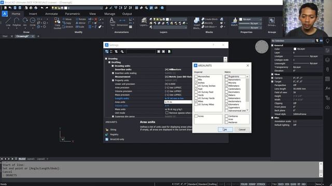Image resolution: width=332 pixels, height=186 pixels.
Task: Choose the Stretch tool
Action: (68, 27)
